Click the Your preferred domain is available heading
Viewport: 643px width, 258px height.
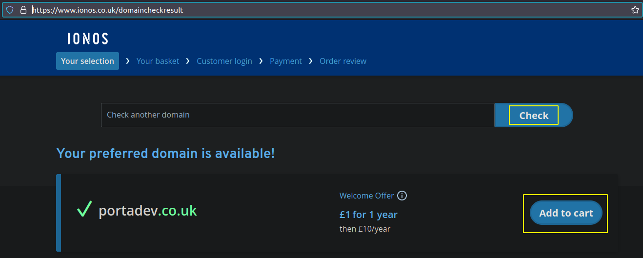(x=166, y=153)
